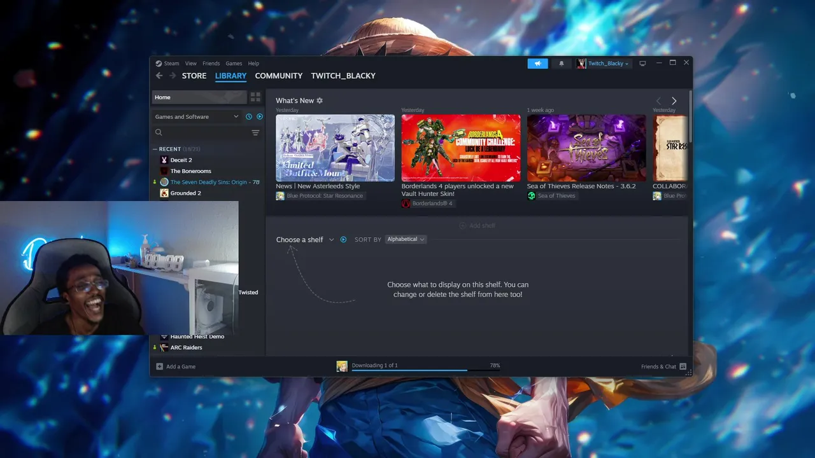
Task: Open advanced filters icon beside search
Action: click(x=255, y=132)
